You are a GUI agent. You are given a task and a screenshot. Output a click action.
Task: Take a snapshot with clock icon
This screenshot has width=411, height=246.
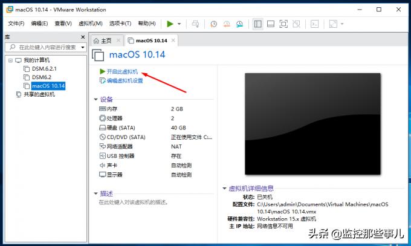coord(213,24)
